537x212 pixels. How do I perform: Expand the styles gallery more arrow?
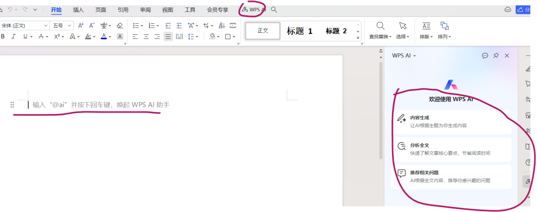click(358, 38)
